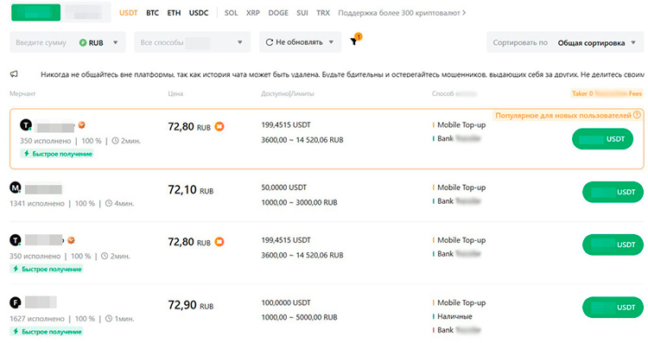Open the Не обновлять refresh interval dropdown
648x343 pixels.
301,42
